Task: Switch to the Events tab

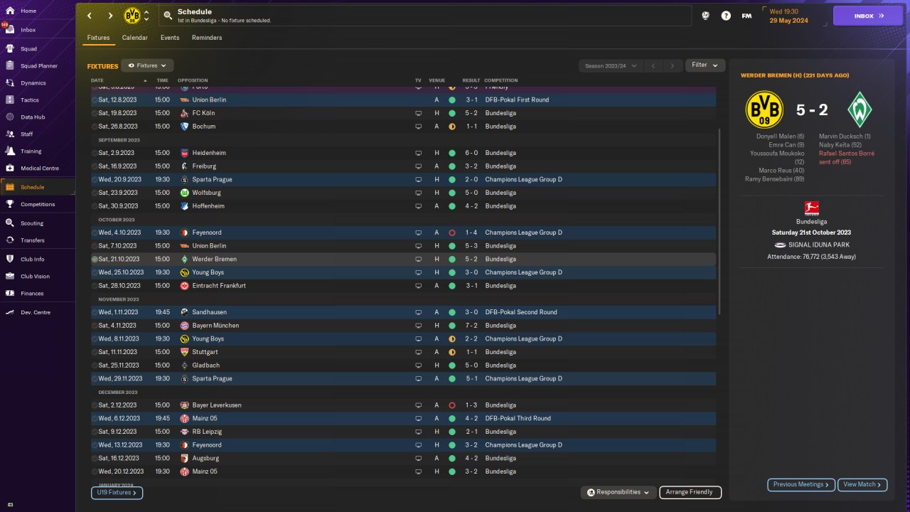Action: point(170,38)
